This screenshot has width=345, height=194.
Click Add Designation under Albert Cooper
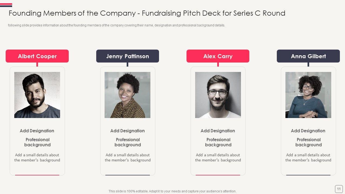tap(37, 131)
